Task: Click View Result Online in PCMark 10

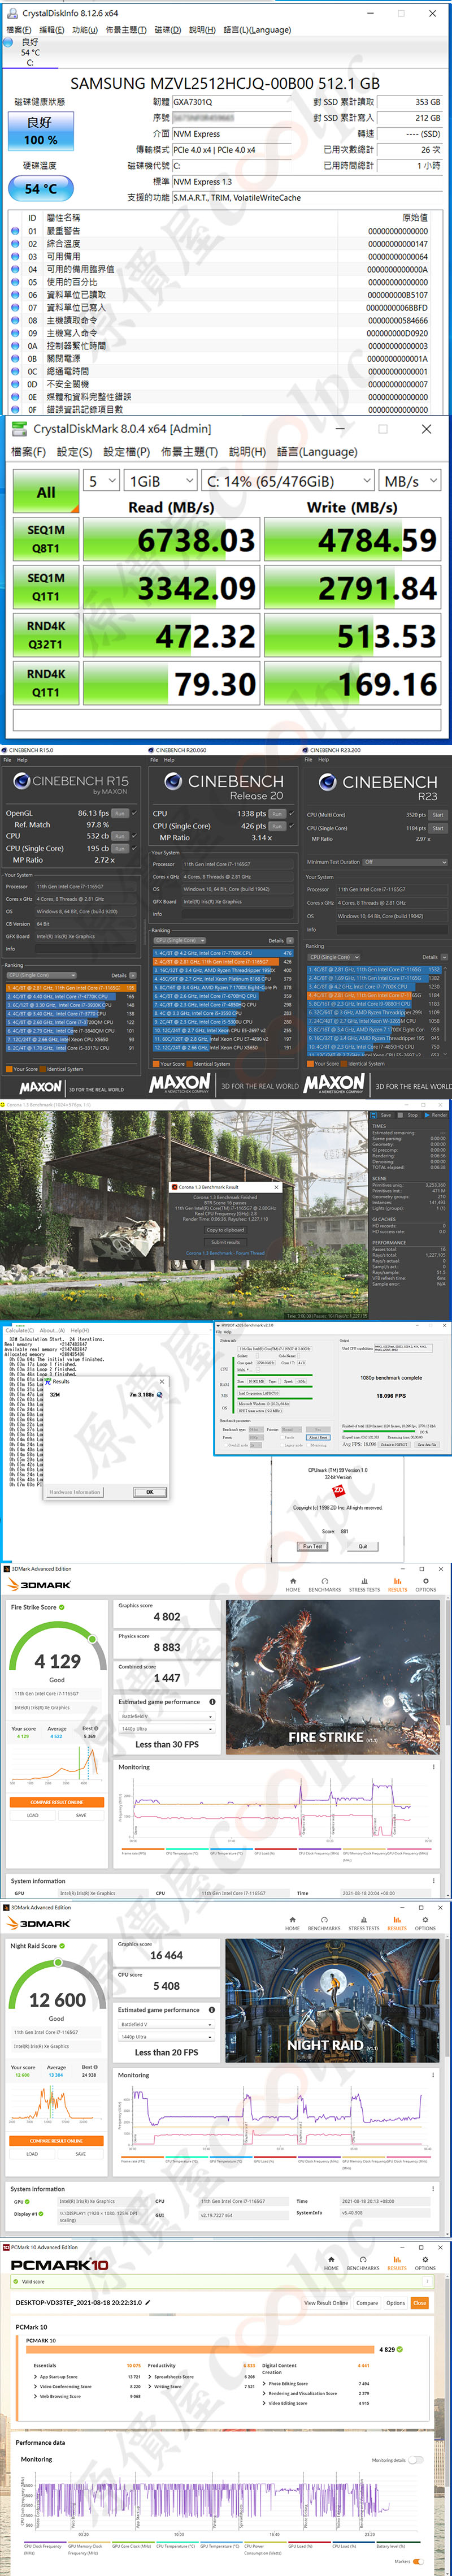Action: tap(326, 2302)
